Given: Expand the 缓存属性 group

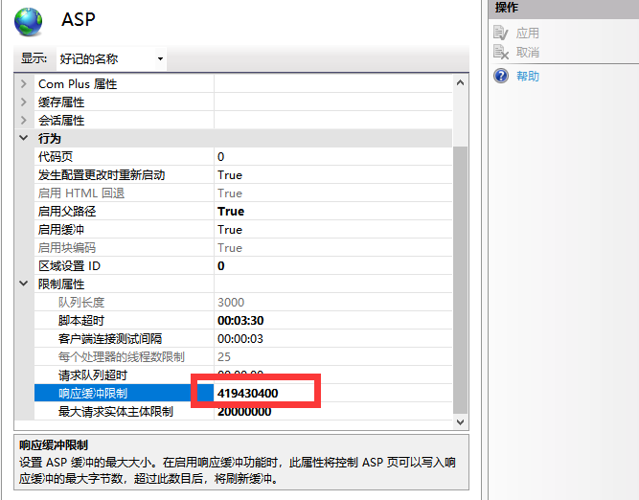Looking at the screenshot, I should coord(24,102).
